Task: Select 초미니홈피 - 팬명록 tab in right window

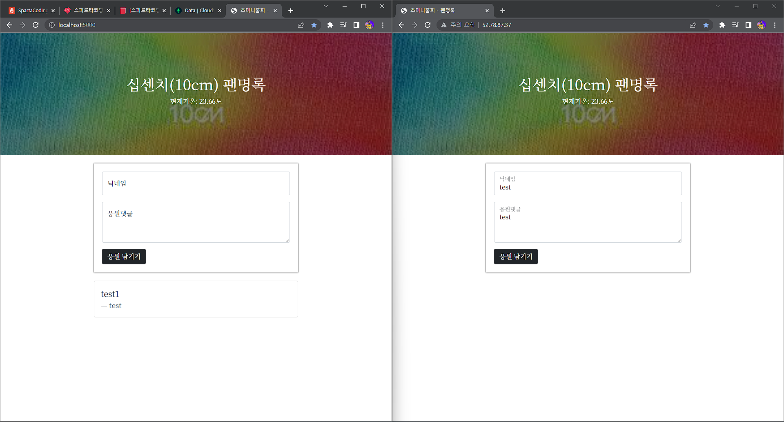Action: tap(444, 11)
